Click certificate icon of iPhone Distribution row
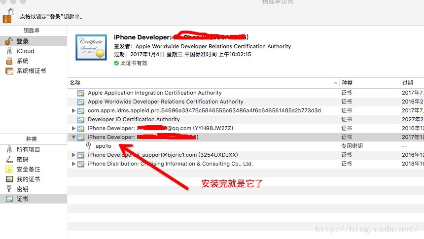The height and width of the screenshot is (239, 424). point(81,164)
